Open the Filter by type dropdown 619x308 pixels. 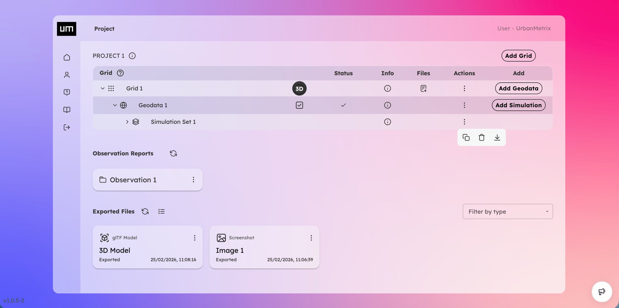coord(508,211)
